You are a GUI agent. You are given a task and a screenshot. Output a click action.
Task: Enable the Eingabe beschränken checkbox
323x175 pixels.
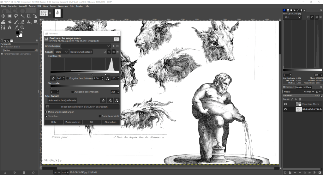tap(68, 78)
